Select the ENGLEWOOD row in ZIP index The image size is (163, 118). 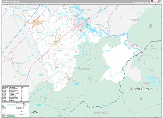[14, 88]
